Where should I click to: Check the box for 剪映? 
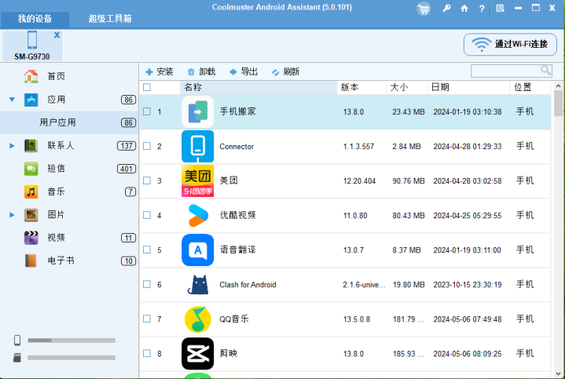(147, 353)
